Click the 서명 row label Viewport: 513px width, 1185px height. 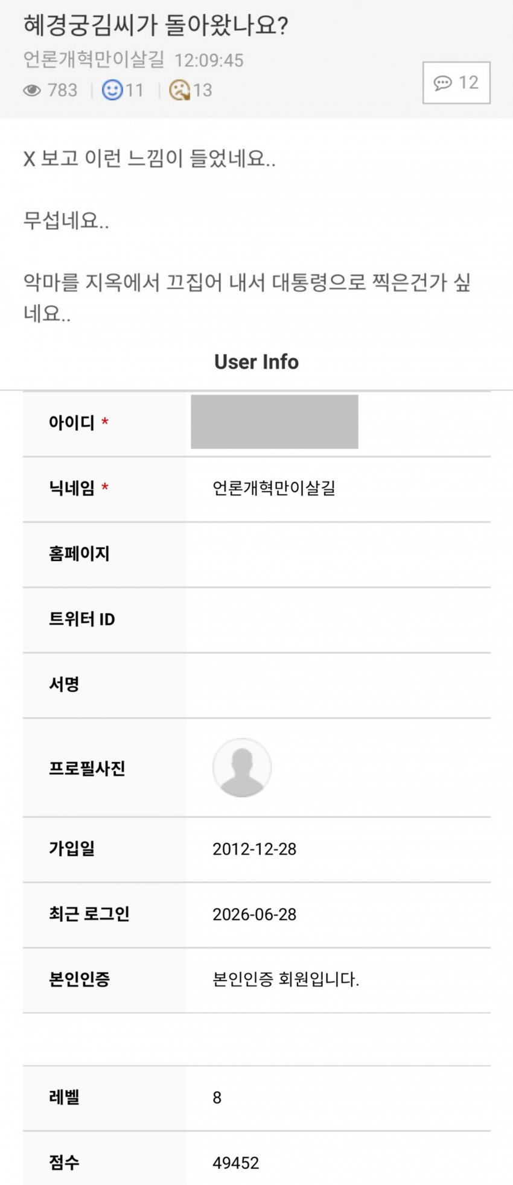pos(64,684)
